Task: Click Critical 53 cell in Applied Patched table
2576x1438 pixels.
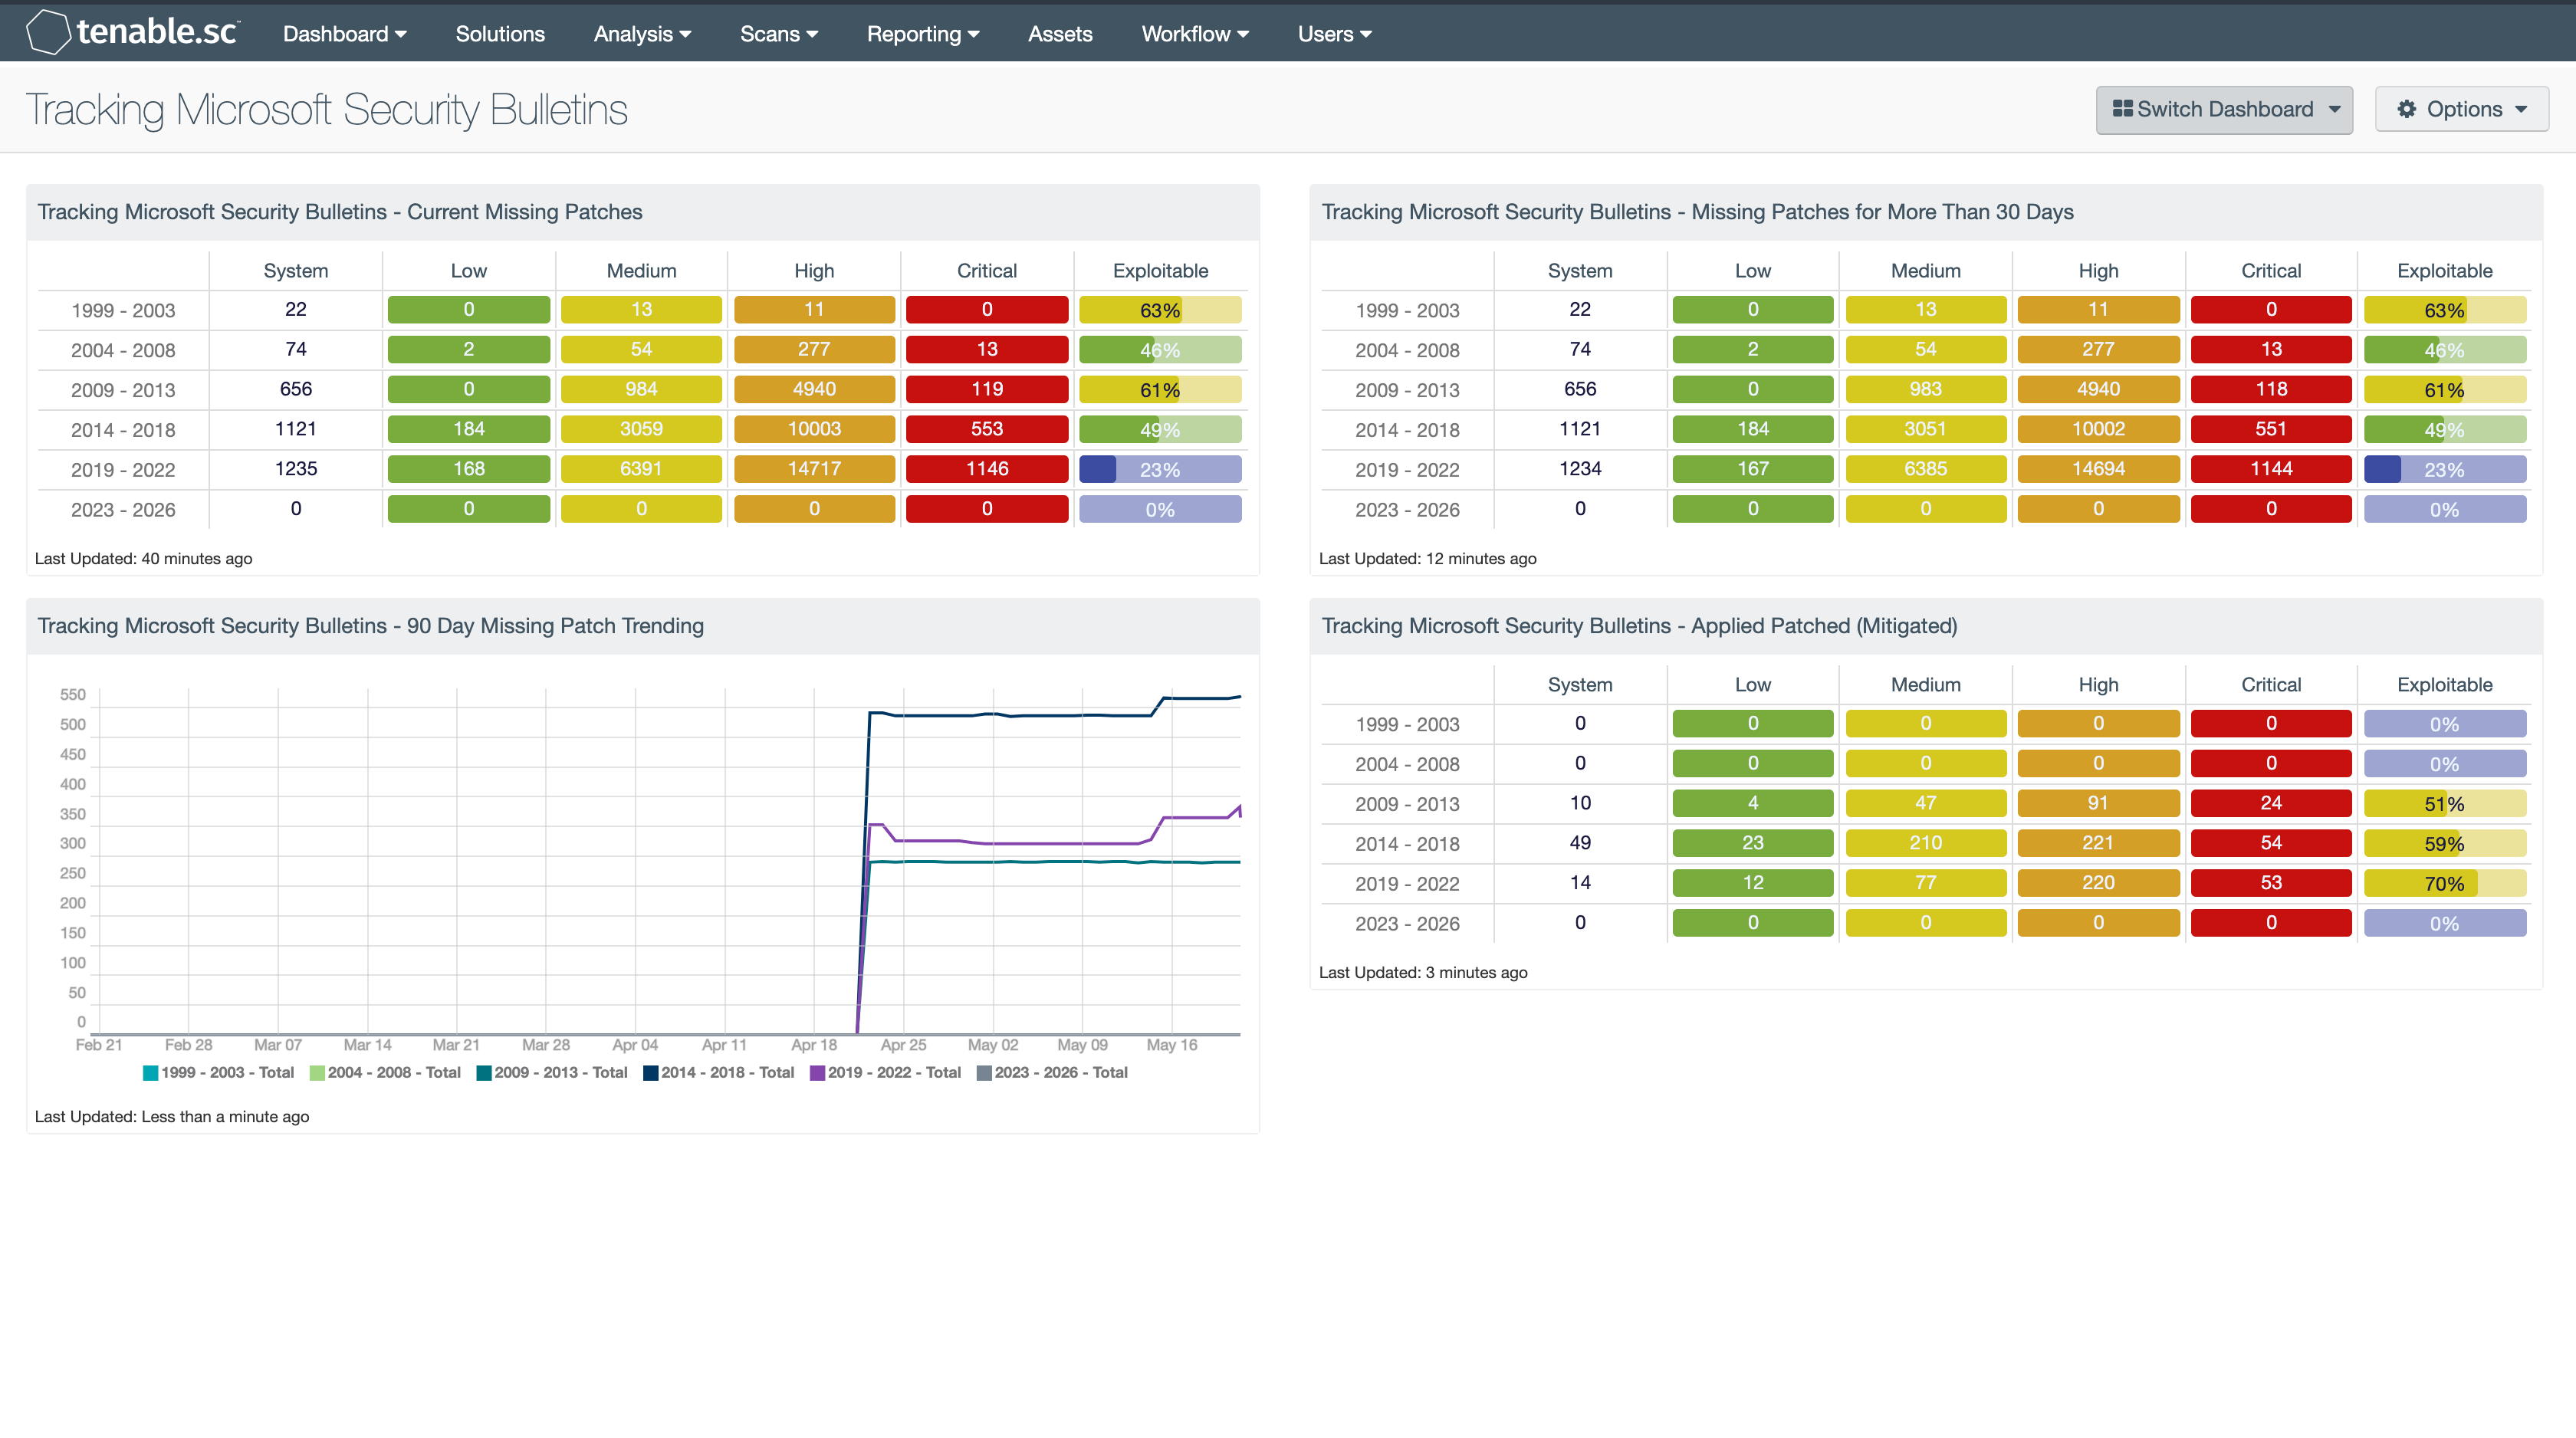Action: (2271, 883)
